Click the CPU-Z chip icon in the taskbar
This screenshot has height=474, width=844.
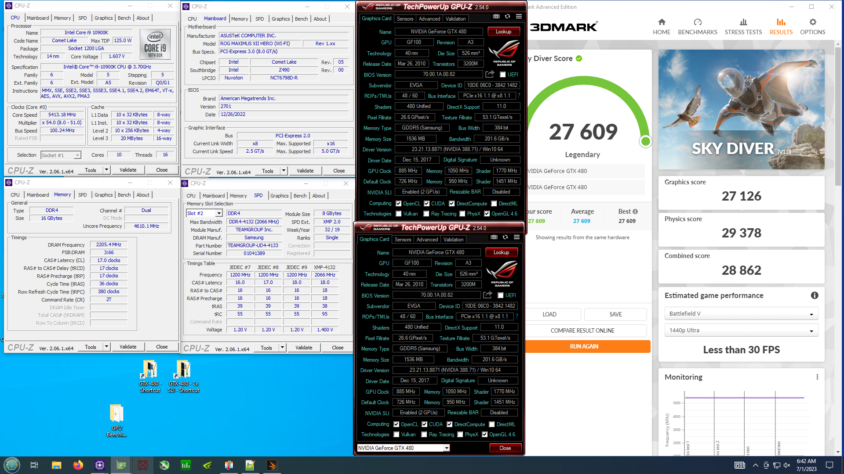click(x=100, y=465)
